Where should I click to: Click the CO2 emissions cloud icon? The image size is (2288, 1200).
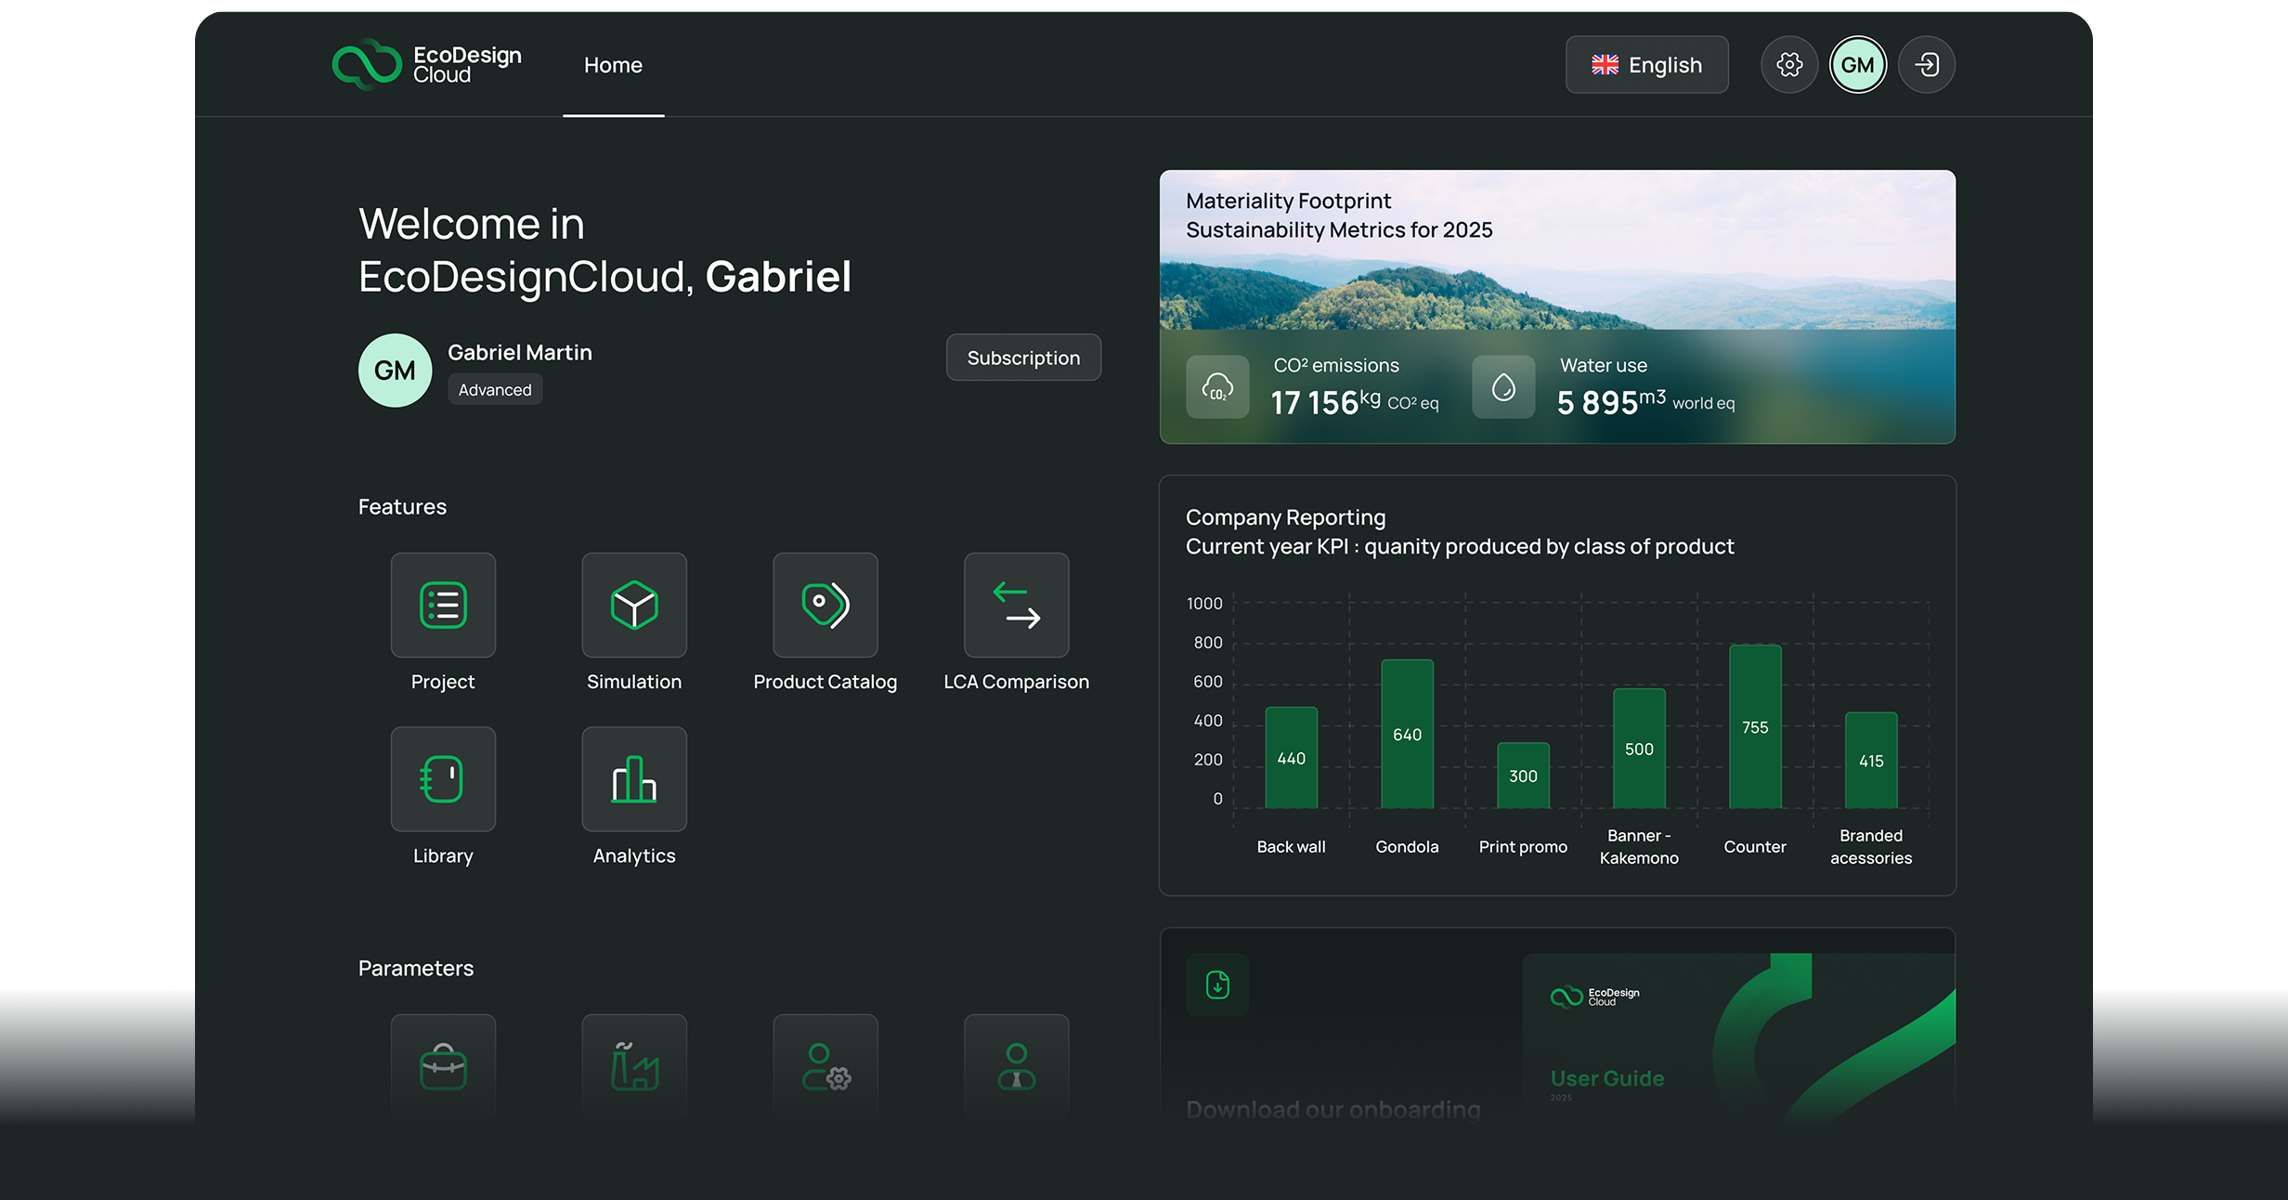1217,386
